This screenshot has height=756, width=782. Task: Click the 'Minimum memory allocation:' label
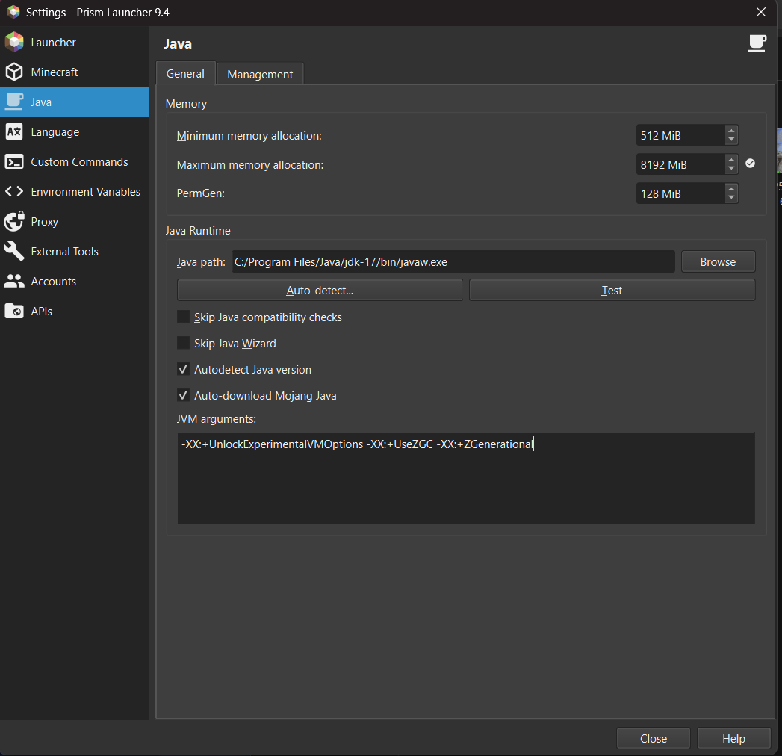(x=249, y=136)
